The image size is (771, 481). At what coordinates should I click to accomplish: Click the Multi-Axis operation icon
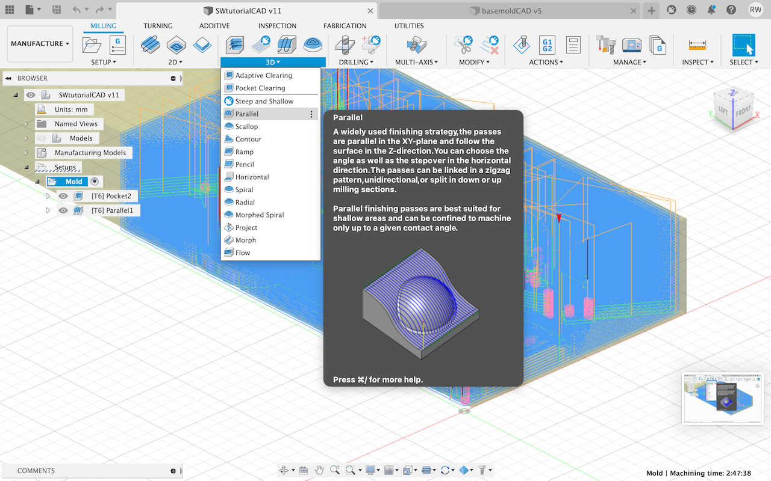(417, 45)
